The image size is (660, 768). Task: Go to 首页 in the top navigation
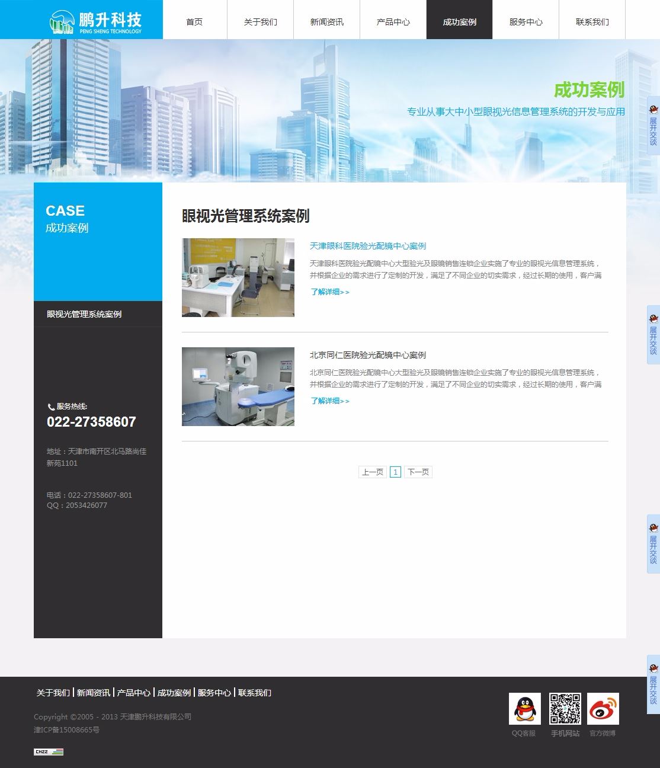pos(194,22)
